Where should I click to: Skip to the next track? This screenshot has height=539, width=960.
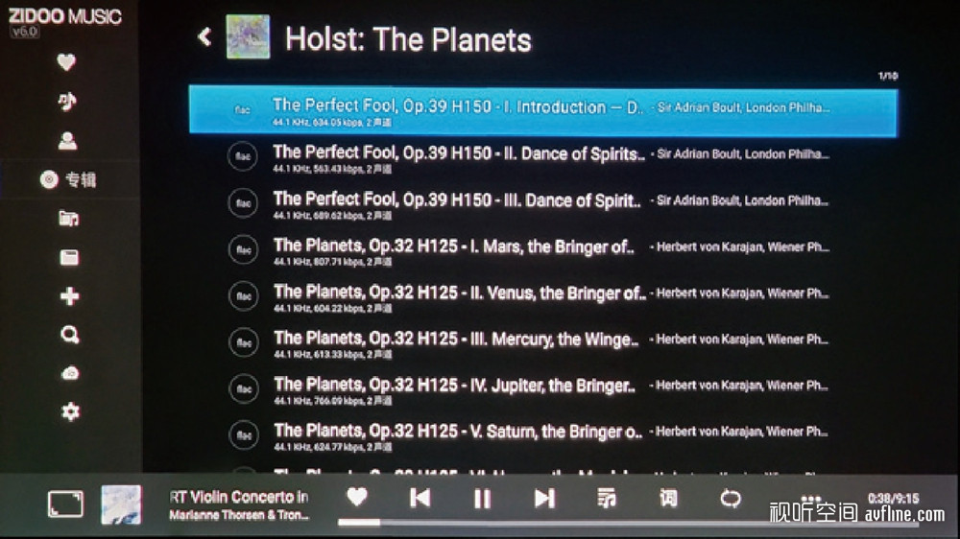(x=544, y=499)
